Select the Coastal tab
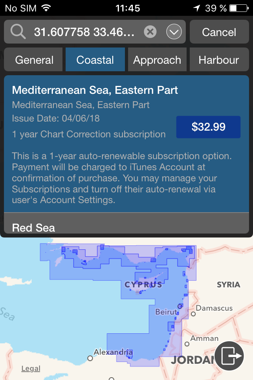The image size is (253, 380). pos(95,60)
